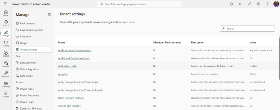Screen dimensions: 280x110
Task: Open the app launcher waffle icon
Action: point(6,4)
